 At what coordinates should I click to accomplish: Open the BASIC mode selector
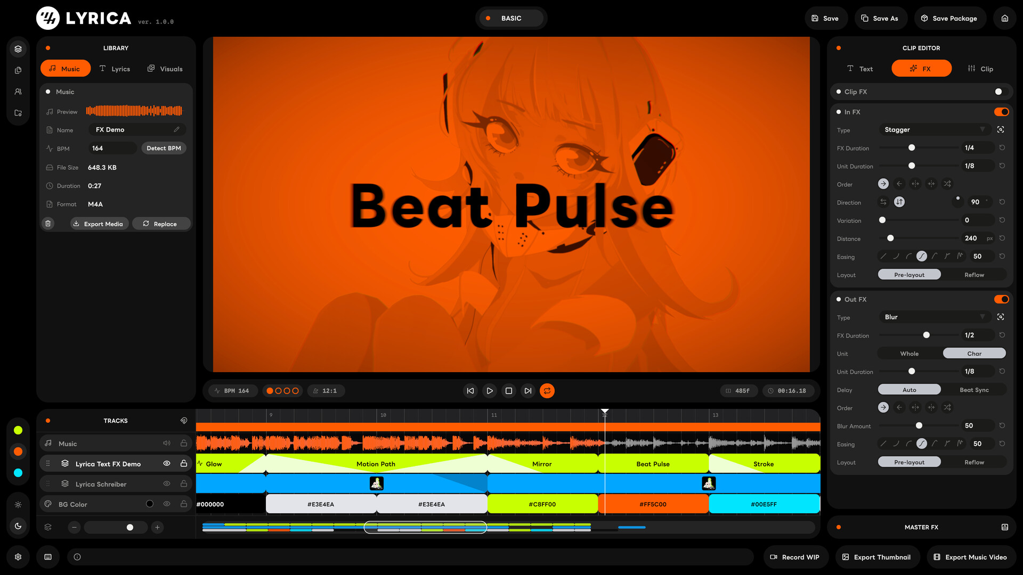point(511,18)
